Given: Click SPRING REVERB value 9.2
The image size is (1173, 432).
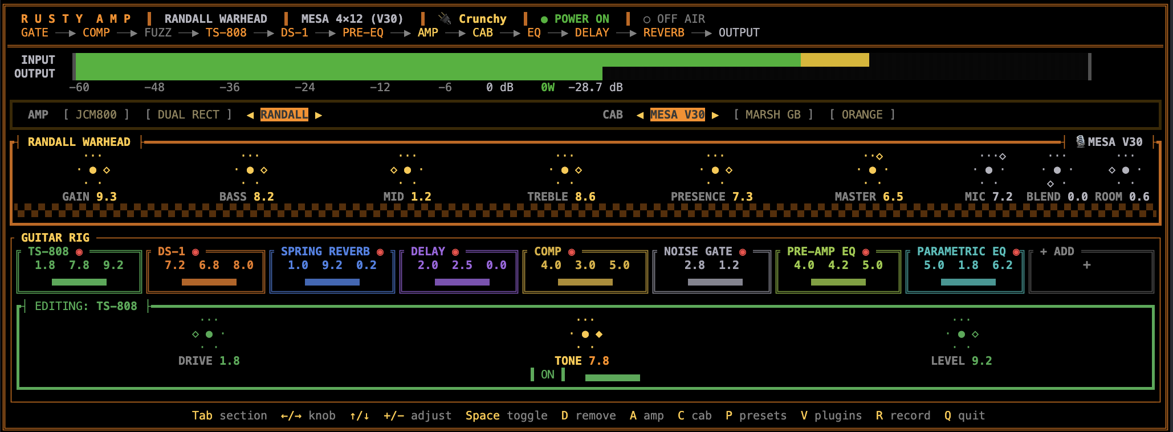Looking at the screenshot, I should pos(332,265).
